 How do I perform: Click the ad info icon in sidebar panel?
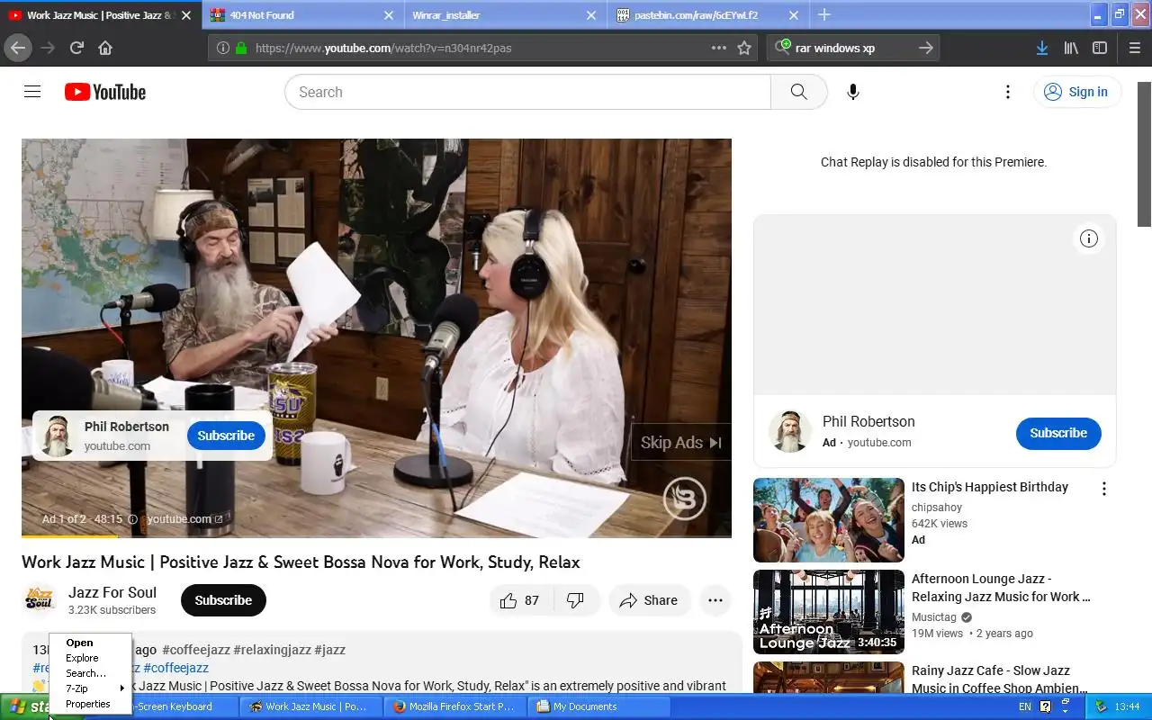pos(1089,238)
